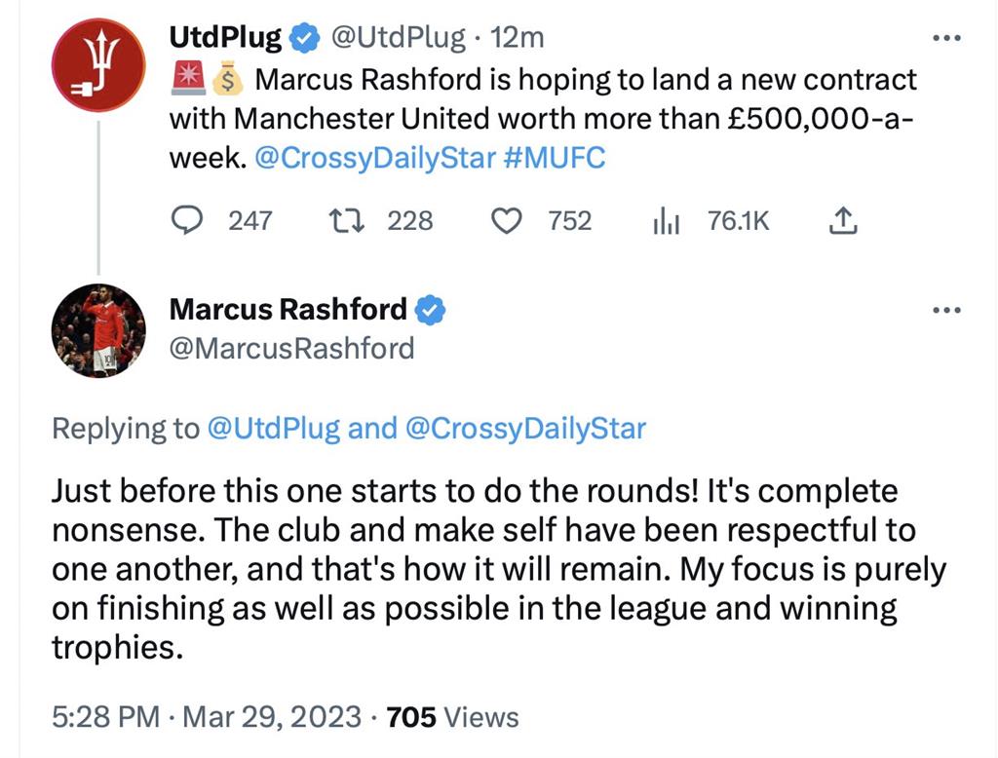Viewport: 998px width, 758px height.
Task: Click the reply speech bubble icon
Action: point(186,221)
